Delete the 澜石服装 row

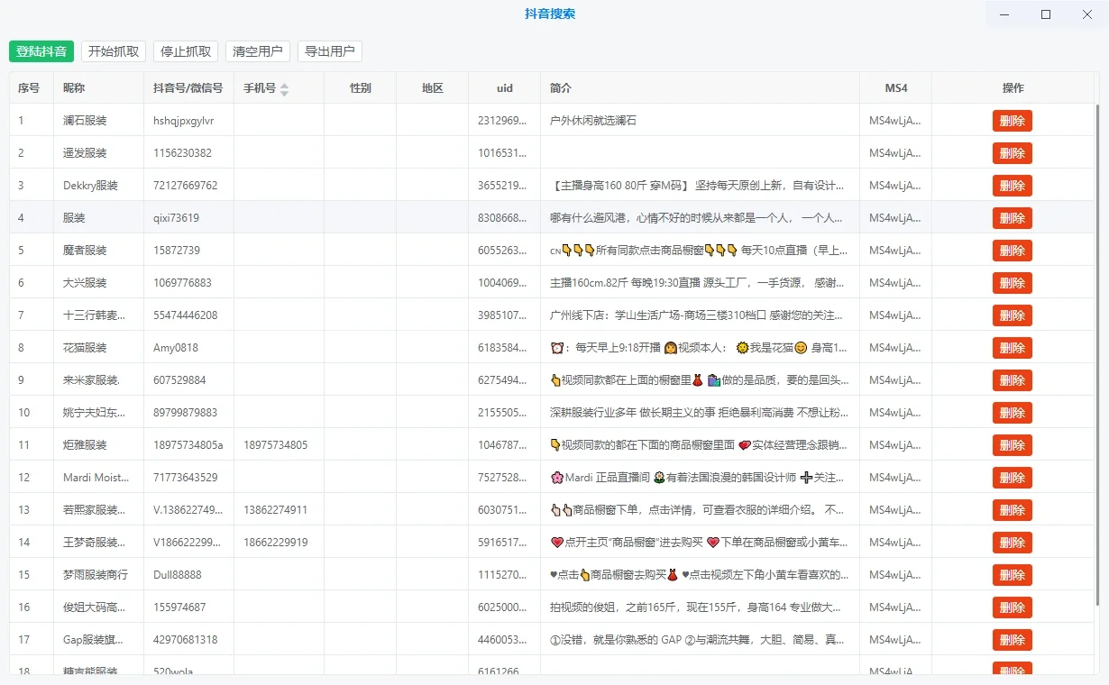coord(1013,121)
